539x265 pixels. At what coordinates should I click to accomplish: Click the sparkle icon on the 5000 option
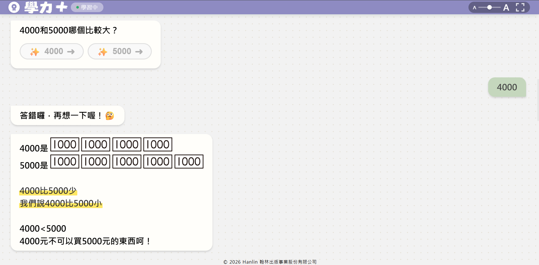(103, 52)
